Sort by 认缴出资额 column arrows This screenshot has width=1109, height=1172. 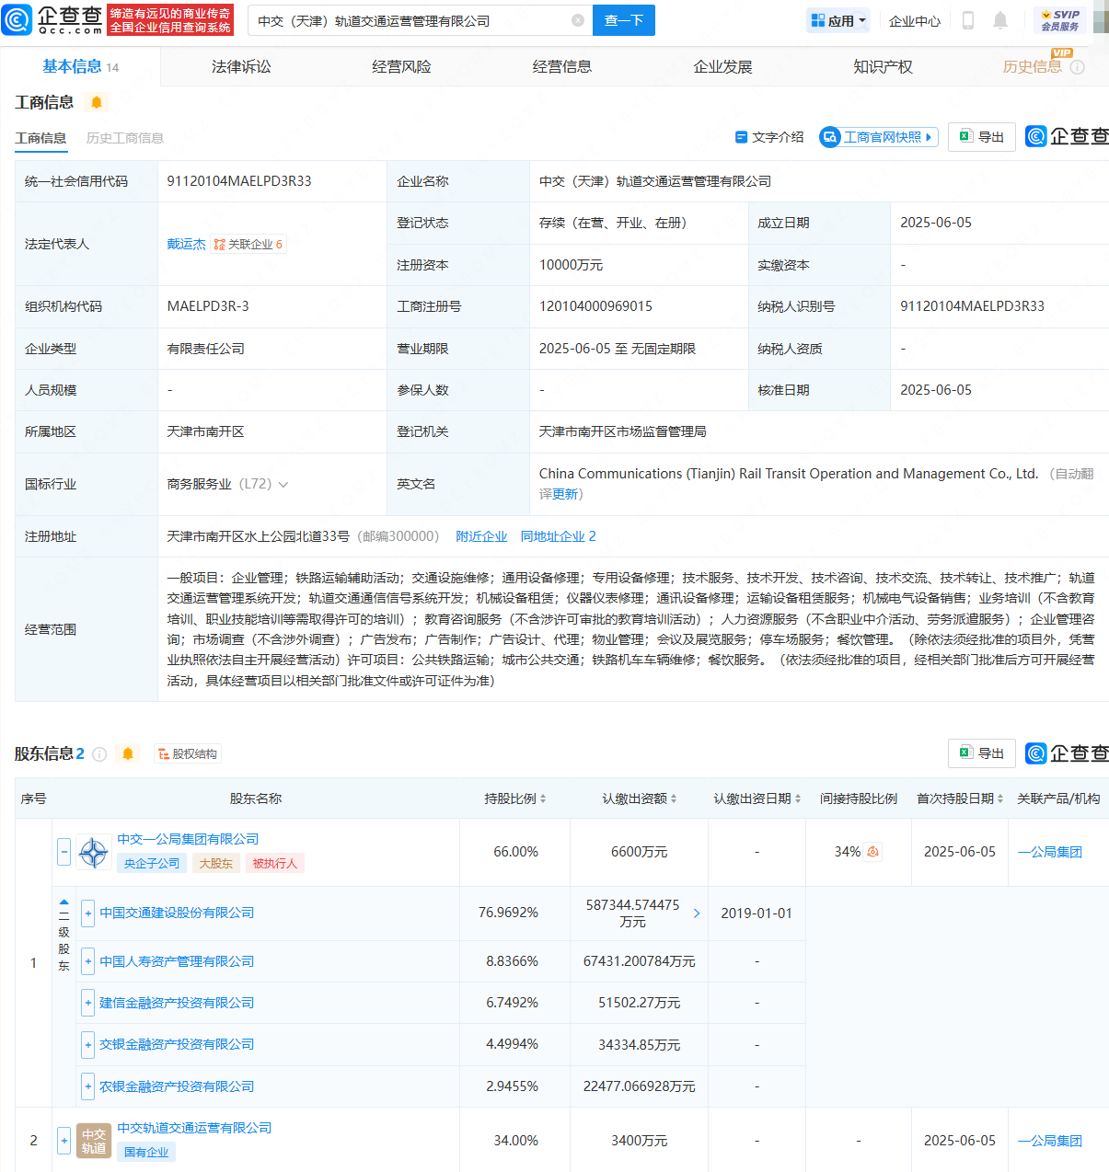pyautogui.click(x=674, y=799)
